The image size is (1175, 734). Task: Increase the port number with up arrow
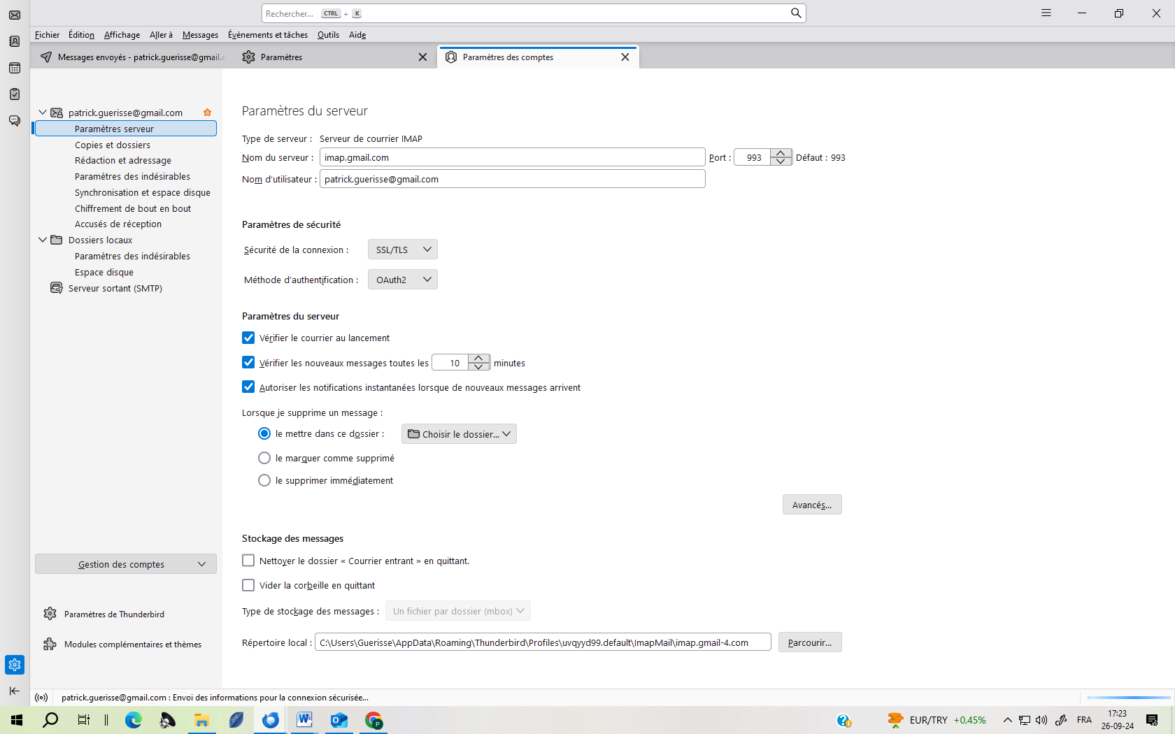click(x=781, y=153)
